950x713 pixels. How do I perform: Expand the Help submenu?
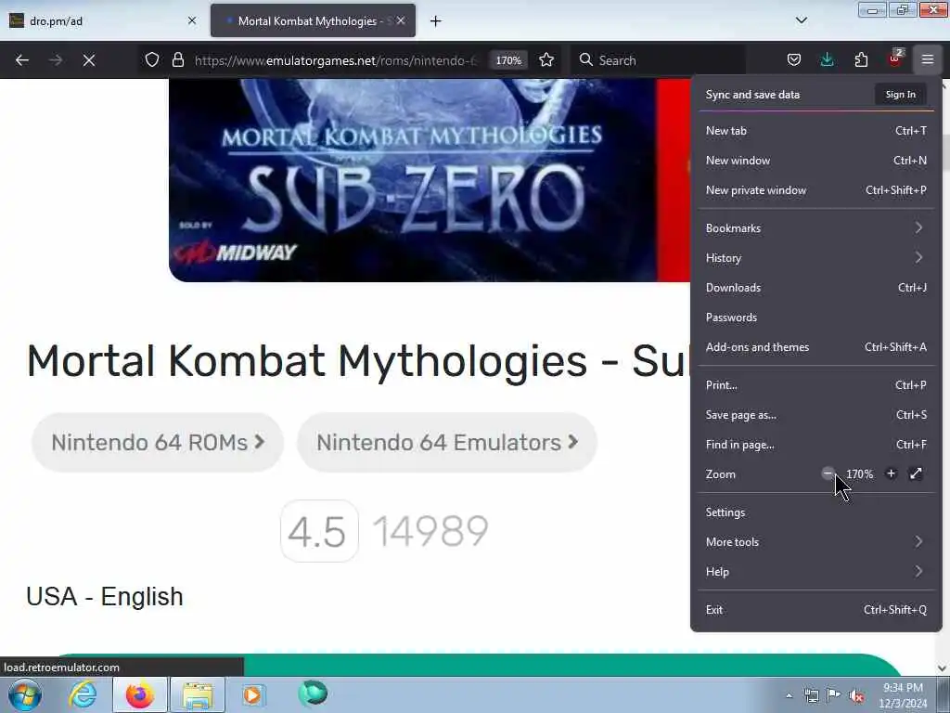tap(816, 572)
